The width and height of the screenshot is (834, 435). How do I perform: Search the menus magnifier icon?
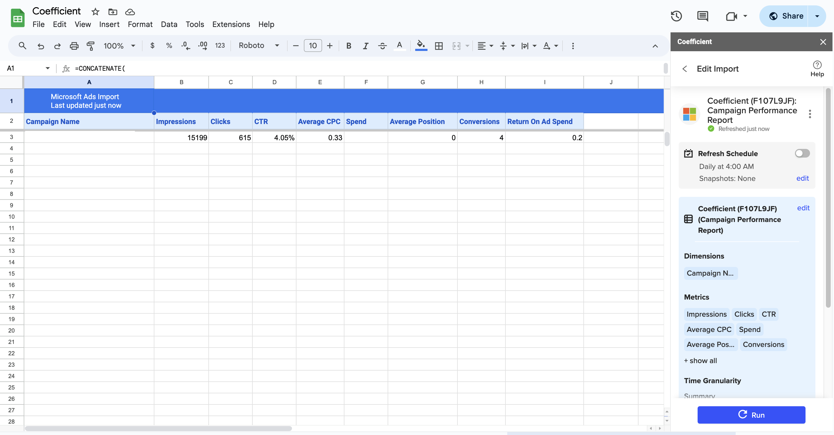tap(22, 46)
